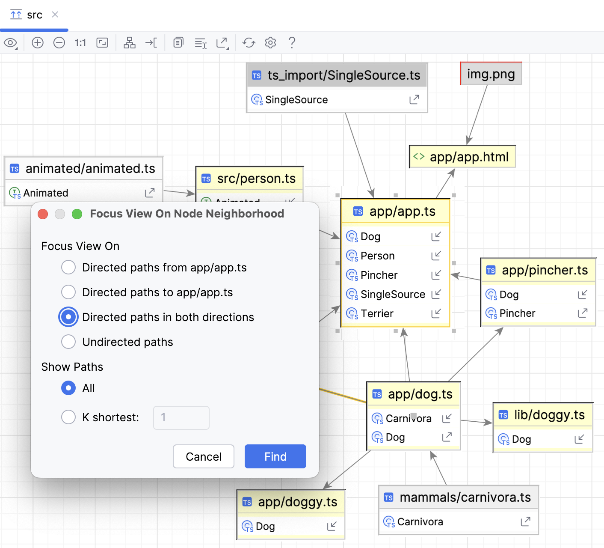The image size is (604, 548).
Task: Choose Undirected paths radio button
Action: pos(68,342)
